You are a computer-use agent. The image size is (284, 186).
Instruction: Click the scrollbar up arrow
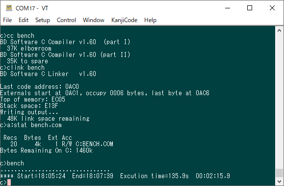coord(279,30)
